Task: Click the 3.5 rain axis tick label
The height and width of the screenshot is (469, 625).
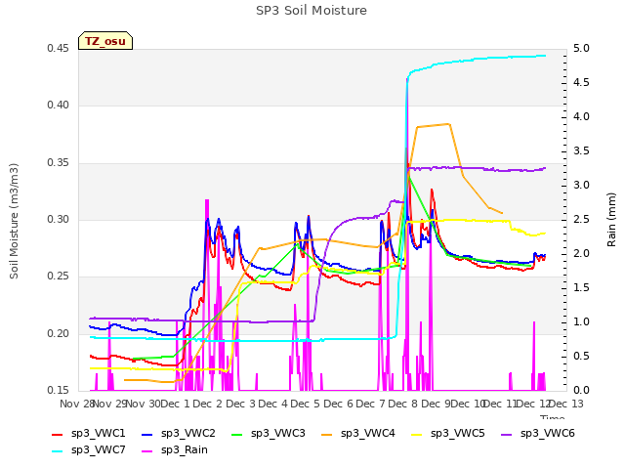Action: click(x=581, y=151)
